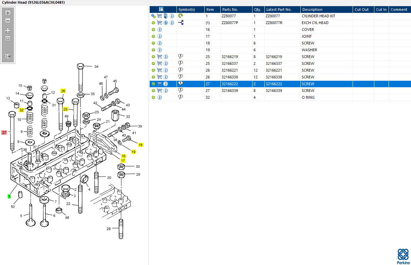Click the Comment column header
411x265 pixels.
tap(400, 10)
